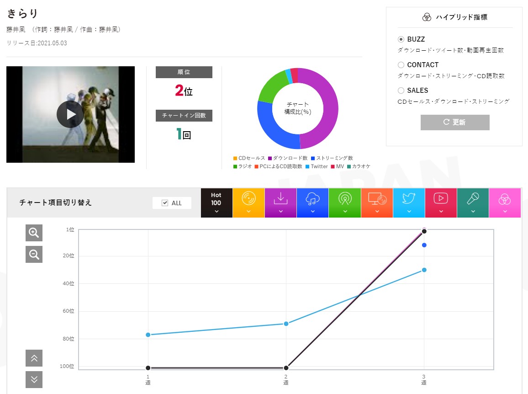Click the Twitter legend label
The height and width of the screenshot is (394, 528).
319,166
